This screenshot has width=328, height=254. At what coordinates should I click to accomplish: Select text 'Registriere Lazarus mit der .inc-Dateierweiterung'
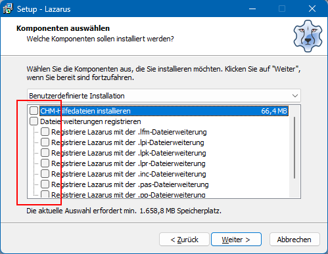[129, 174]
